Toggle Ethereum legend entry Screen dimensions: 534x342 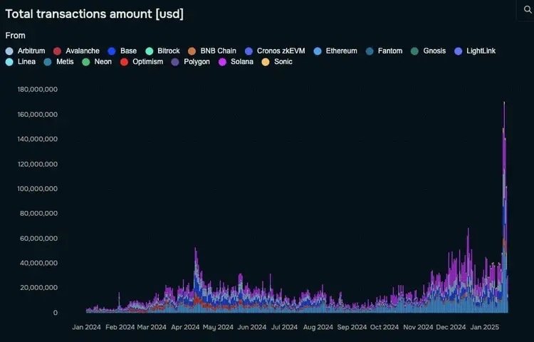point(335,51)
